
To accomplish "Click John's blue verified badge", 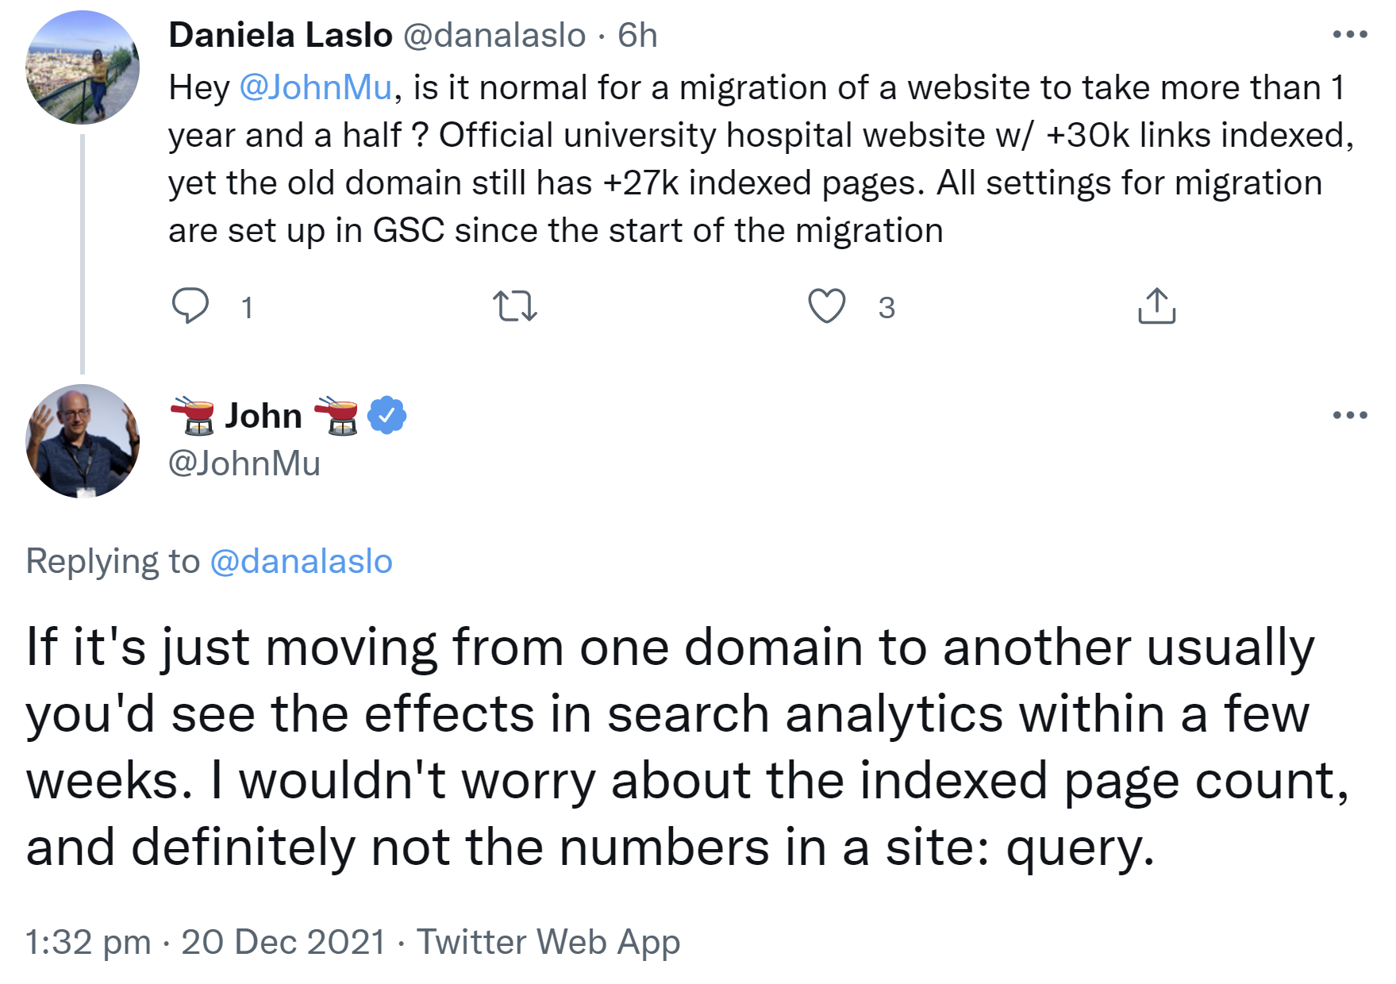I will coord(387,415).
